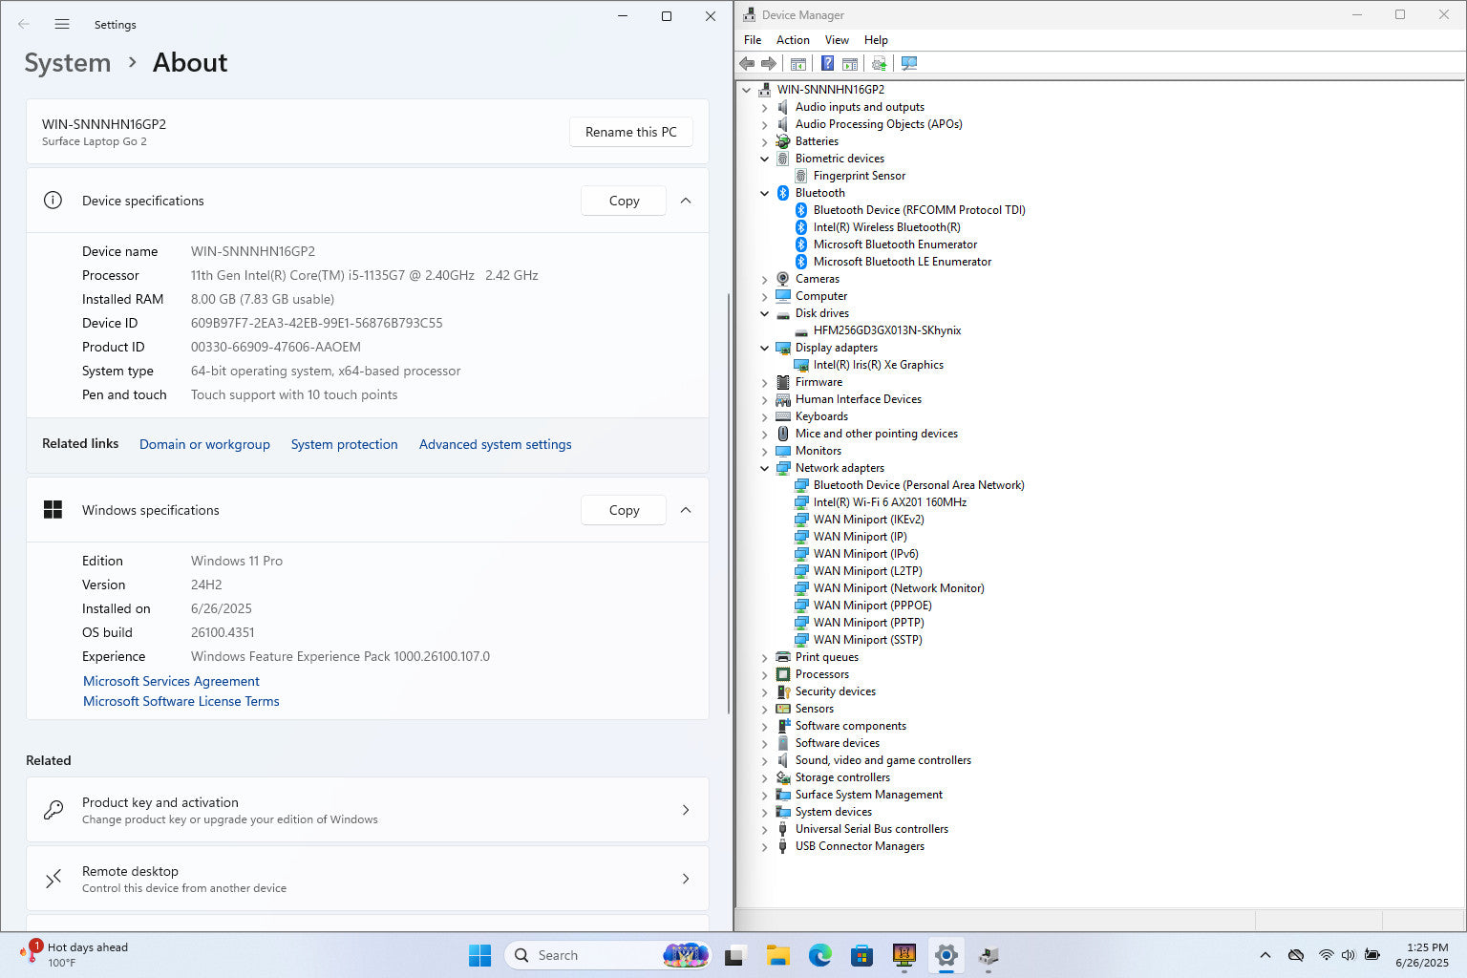Screen dimensions: 1467x978
Task: Open the Action menu
Action: (x=792, y=40)
